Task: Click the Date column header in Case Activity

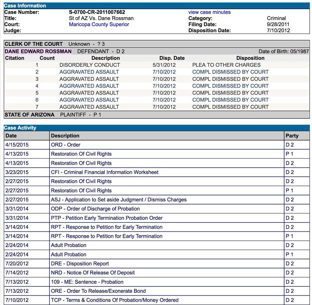Action: [11, 136]
